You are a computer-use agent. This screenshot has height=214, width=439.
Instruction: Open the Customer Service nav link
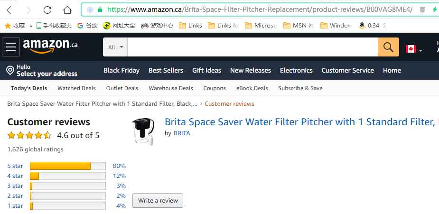pos(347,70)
